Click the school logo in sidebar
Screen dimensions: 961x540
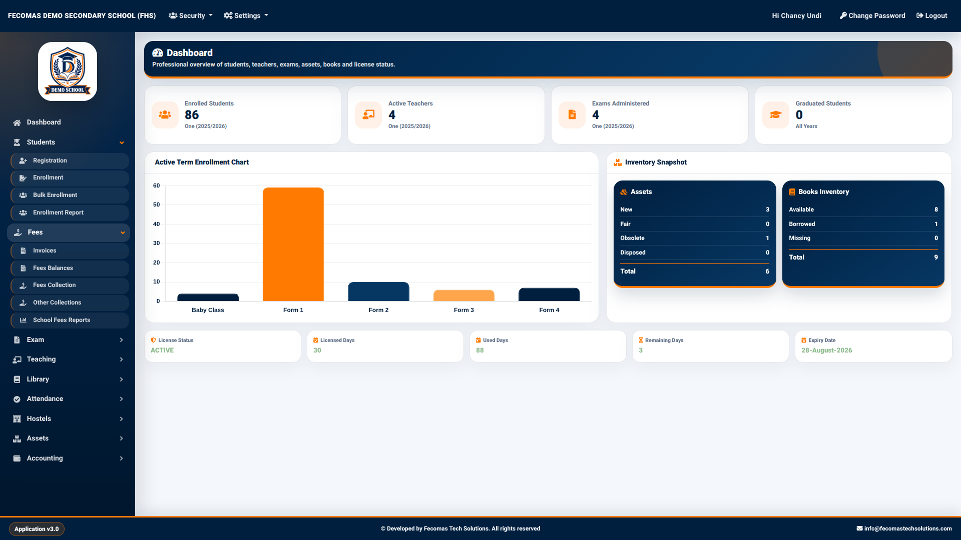(68, 71)
